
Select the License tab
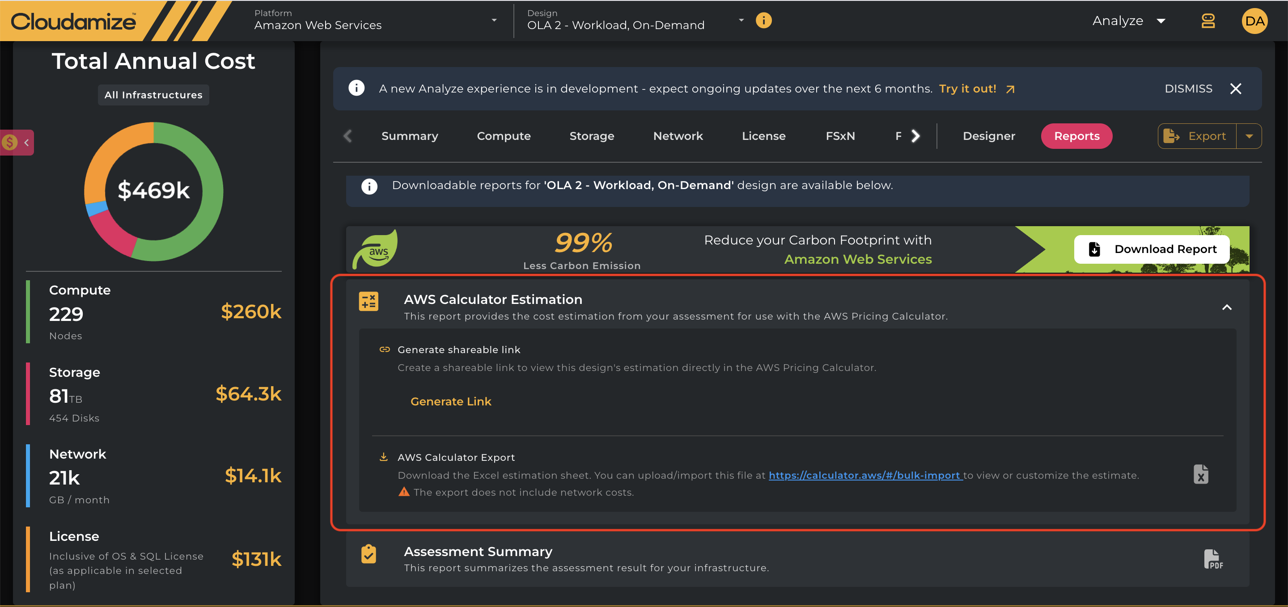(x=763, y=136)
